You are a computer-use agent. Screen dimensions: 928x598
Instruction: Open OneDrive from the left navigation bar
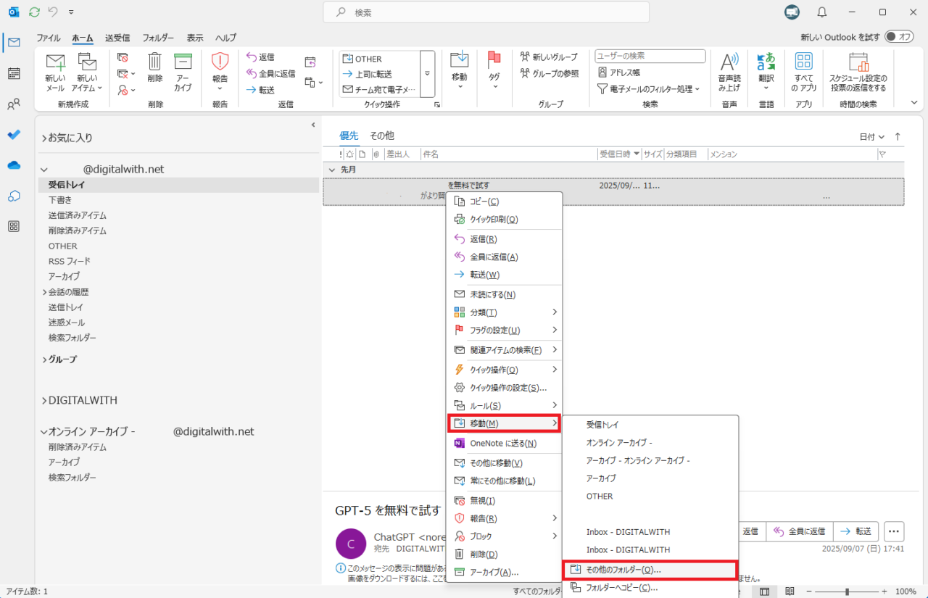14,165
